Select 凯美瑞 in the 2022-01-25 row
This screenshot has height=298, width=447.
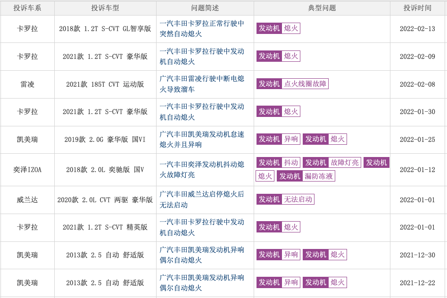27,140
